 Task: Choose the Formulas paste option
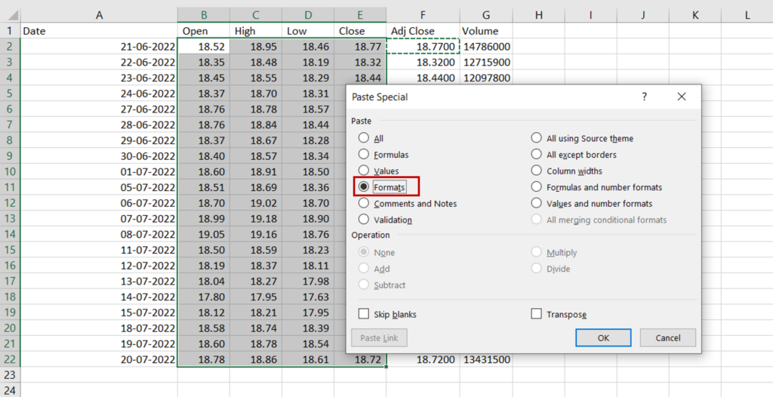(363, 155)
